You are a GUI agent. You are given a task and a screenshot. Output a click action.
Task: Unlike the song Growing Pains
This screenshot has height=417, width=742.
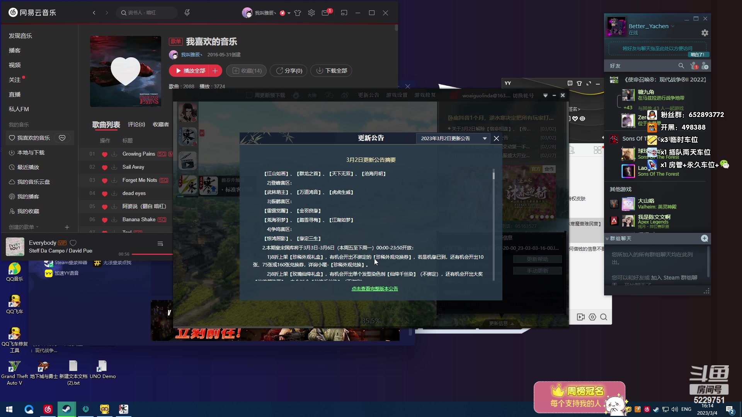[x=104, y=154]
